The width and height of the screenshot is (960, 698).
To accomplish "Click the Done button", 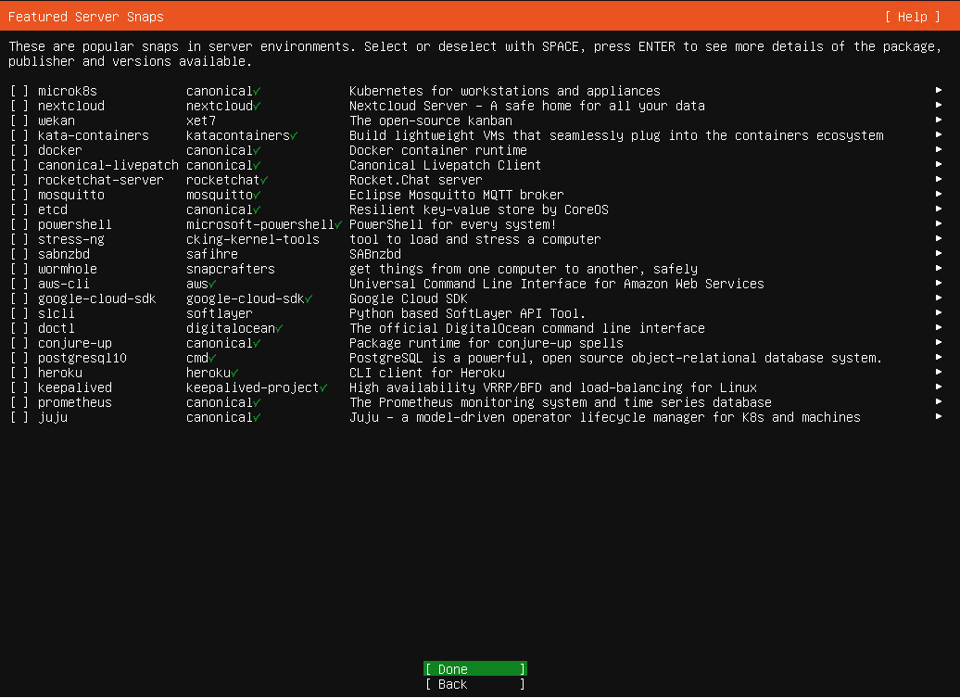I will tap(475, 669).
